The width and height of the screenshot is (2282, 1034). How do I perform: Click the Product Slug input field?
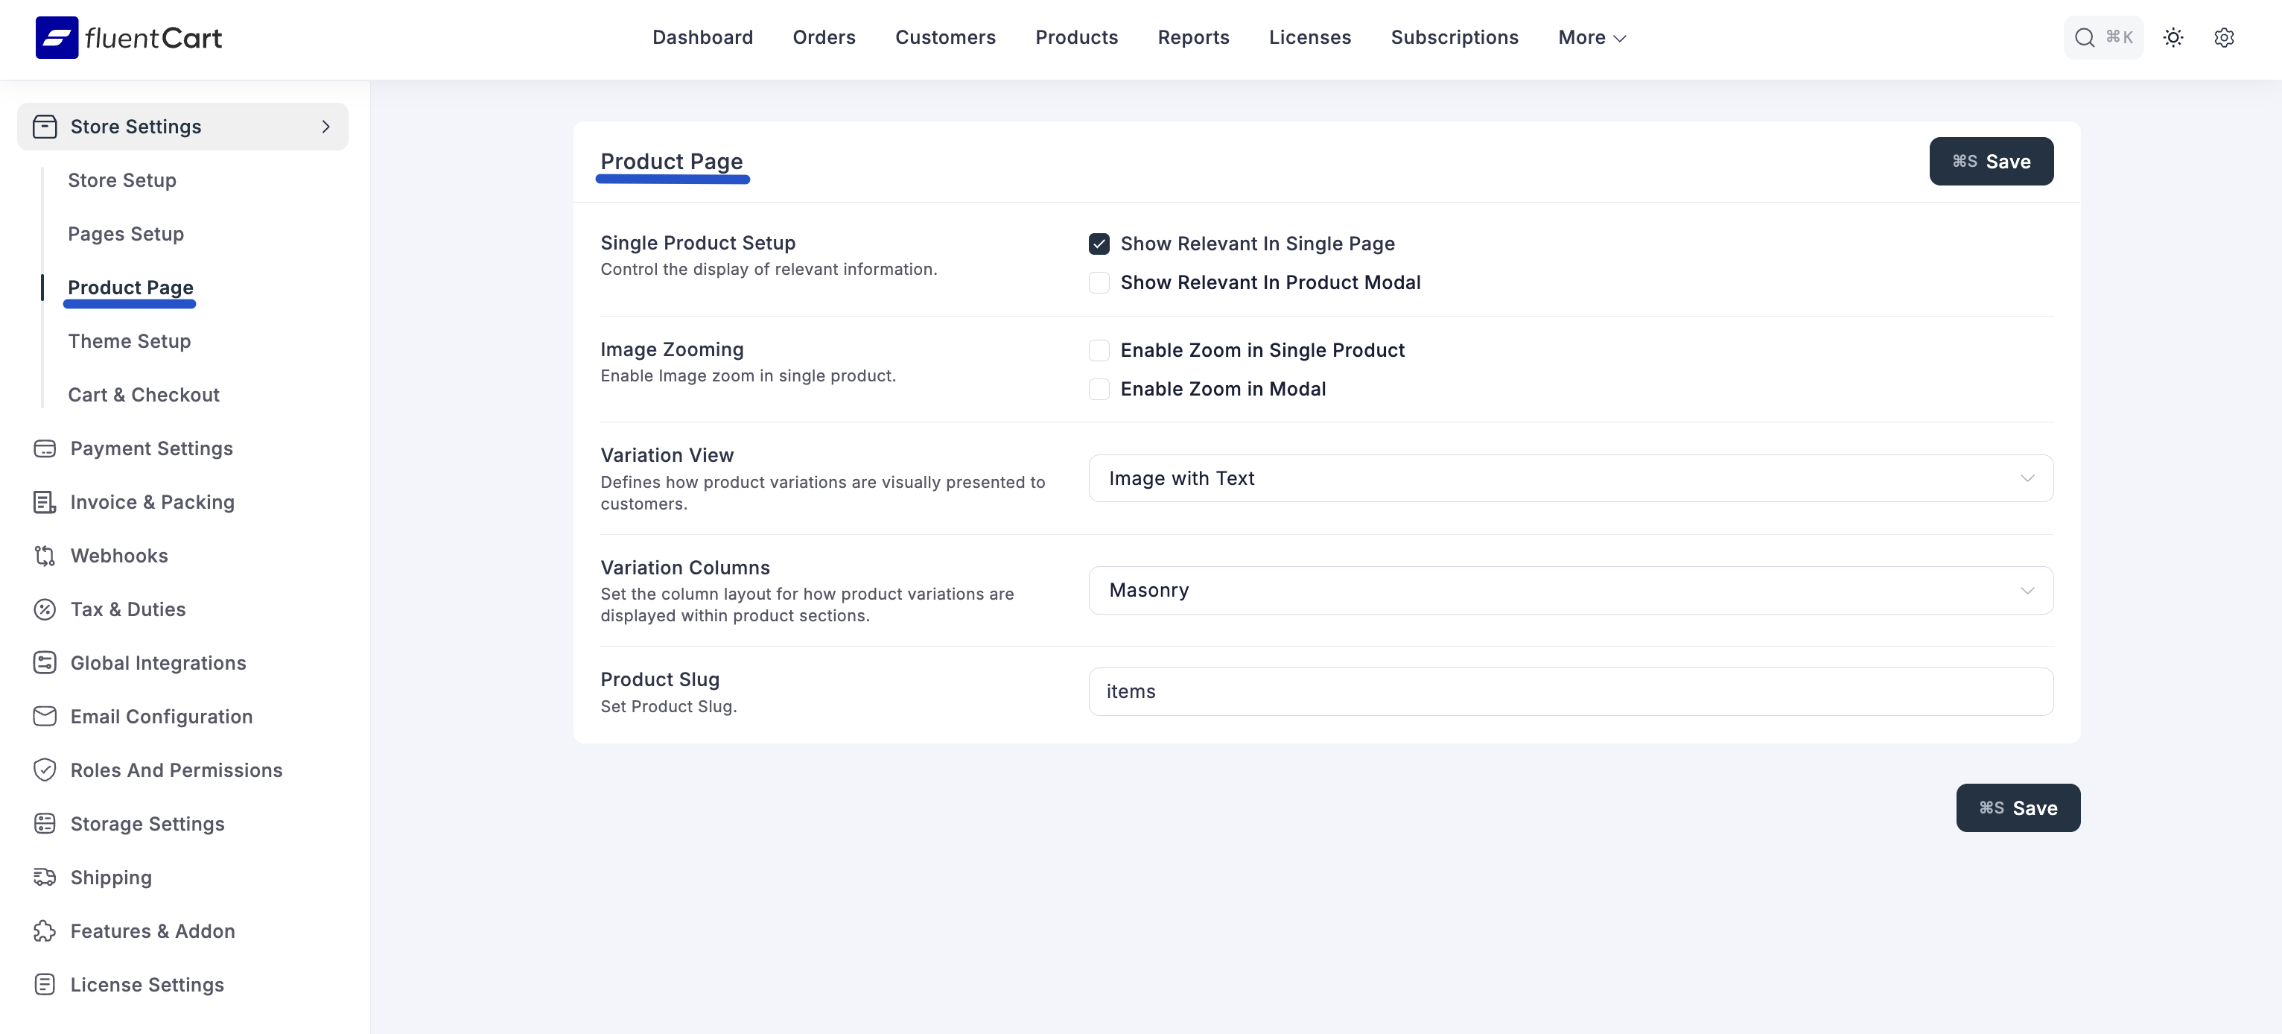1570,691
